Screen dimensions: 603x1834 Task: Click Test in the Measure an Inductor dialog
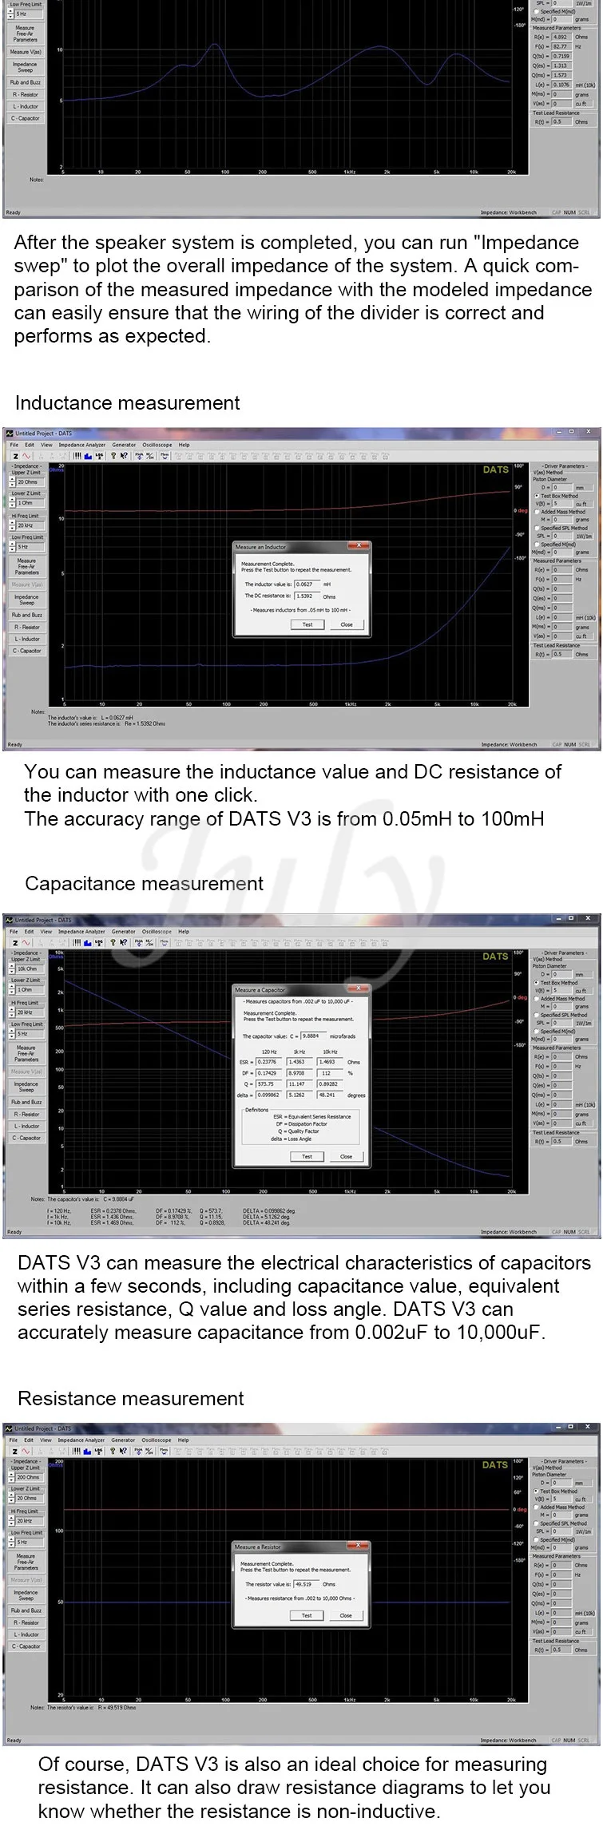(x=307, y=624)
